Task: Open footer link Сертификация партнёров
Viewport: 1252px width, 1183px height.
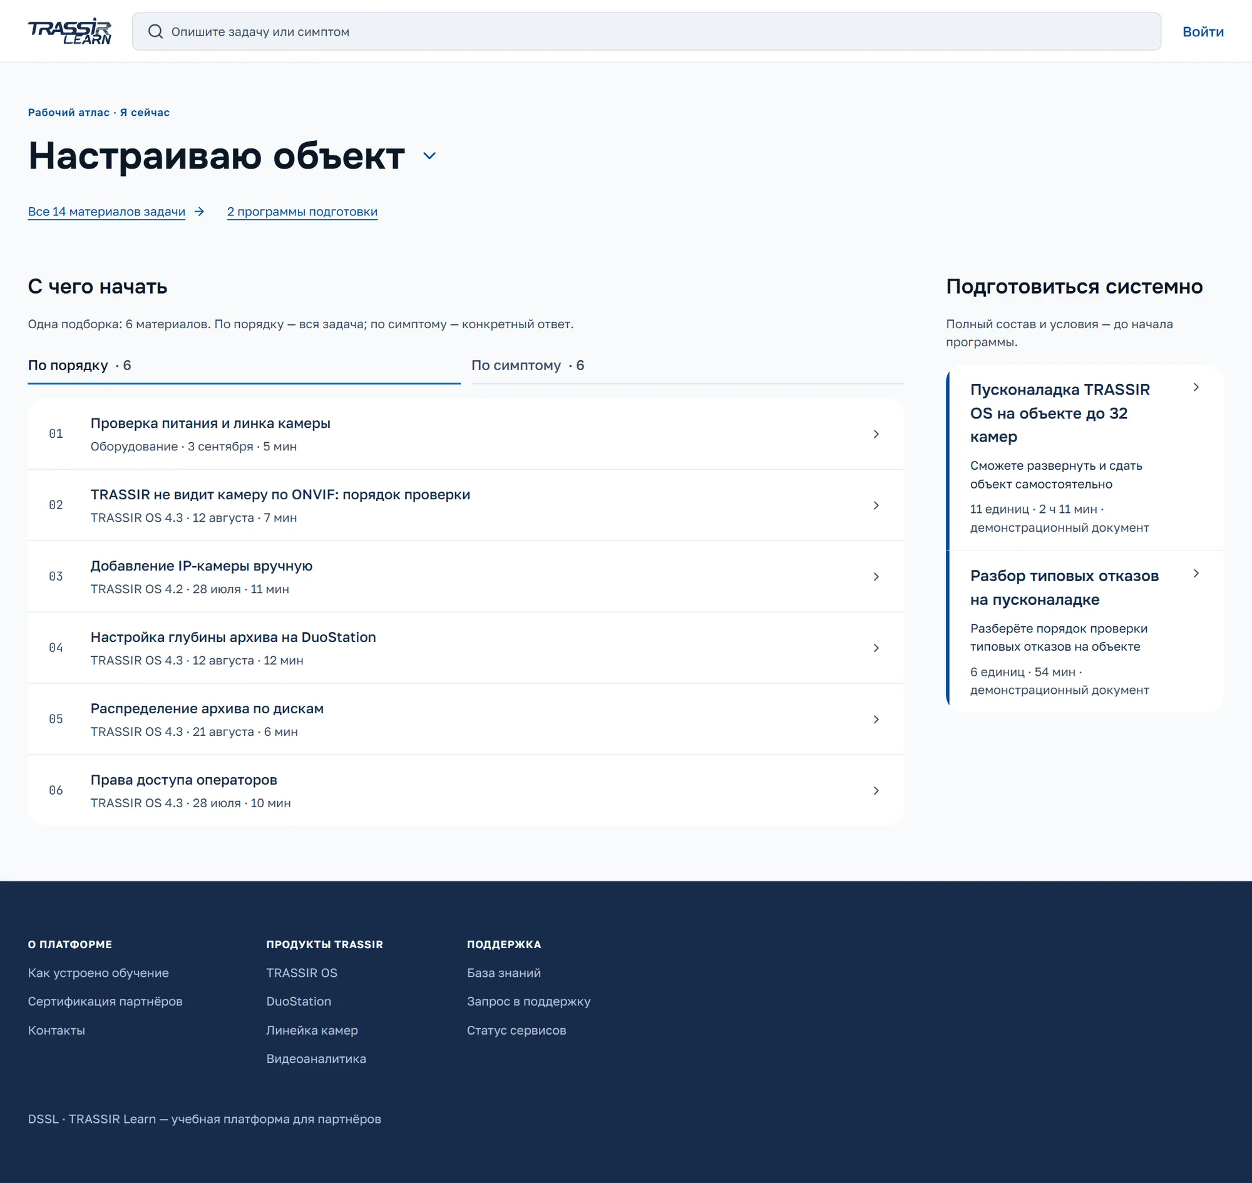Action: pos(105,1001)
